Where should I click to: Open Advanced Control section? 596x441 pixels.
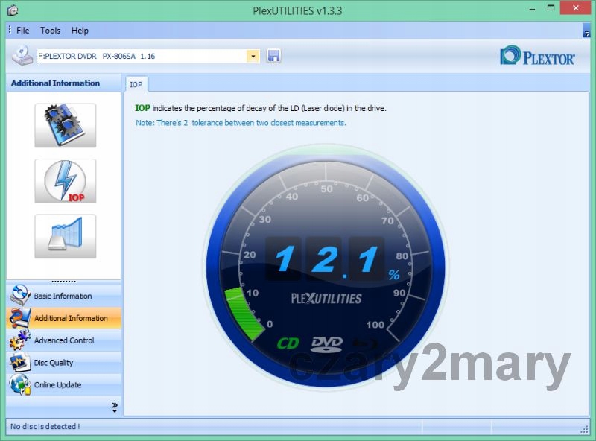pyautogui.click(x=63, y=340)
